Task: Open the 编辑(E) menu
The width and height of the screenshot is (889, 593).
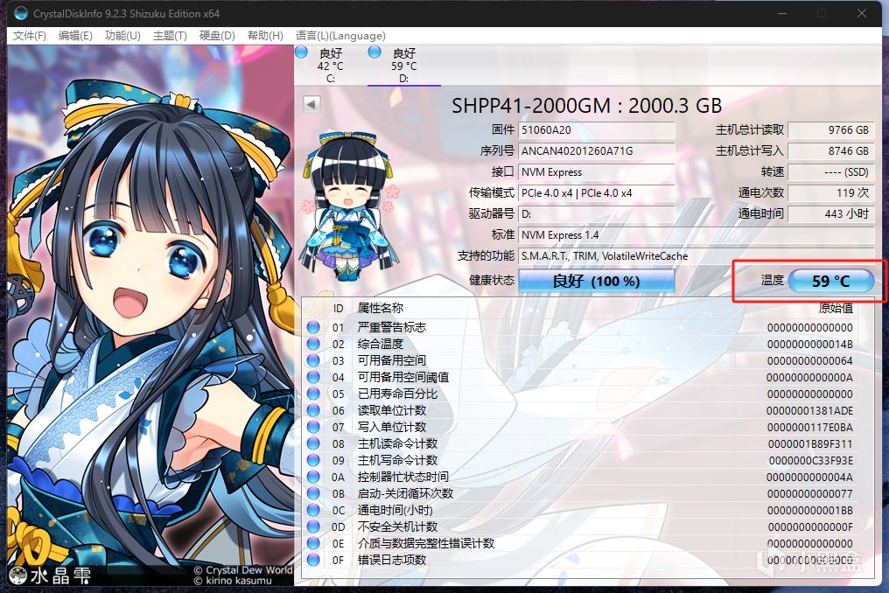Action: click(75, 36)
